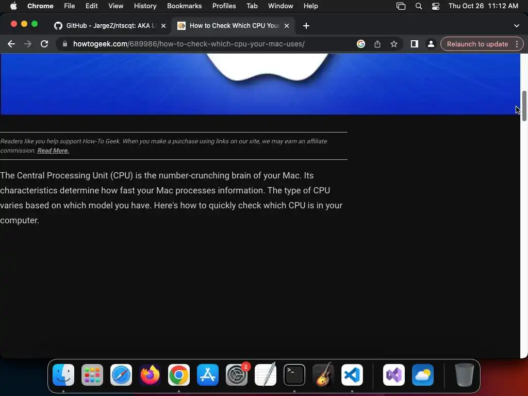Bookmark this page with the star
Viewport: 528px width, 396px height.
[x=393, y=44]
